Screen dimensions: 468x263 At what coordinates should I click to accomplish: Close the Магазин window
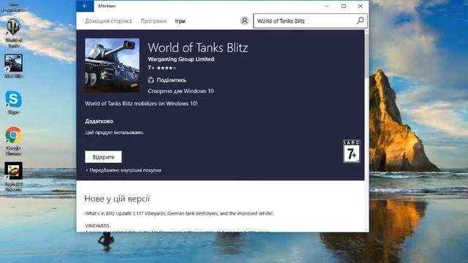pyautogui.click(x=361, y=6)
